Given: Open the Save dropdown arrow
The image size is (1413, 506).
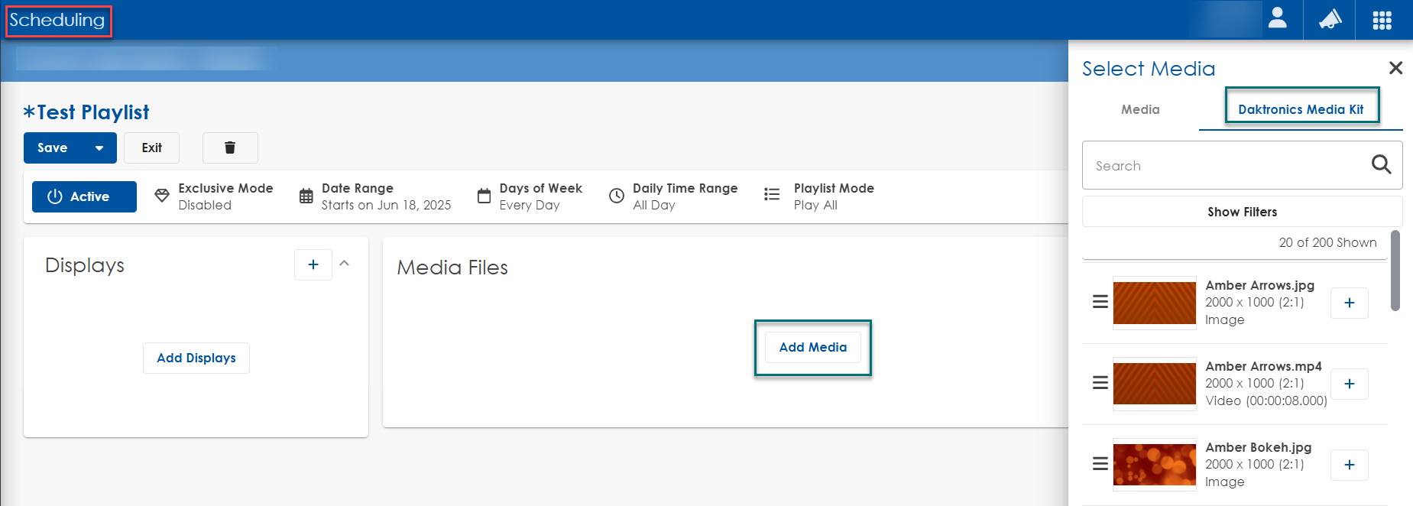Looking at the screenshot, I should tap(99, 148).
